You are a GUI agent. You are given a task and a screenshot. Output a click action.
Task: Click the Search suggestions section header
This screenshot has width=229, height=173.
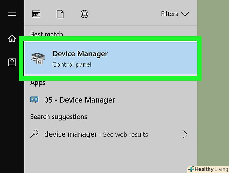[59, 117]
